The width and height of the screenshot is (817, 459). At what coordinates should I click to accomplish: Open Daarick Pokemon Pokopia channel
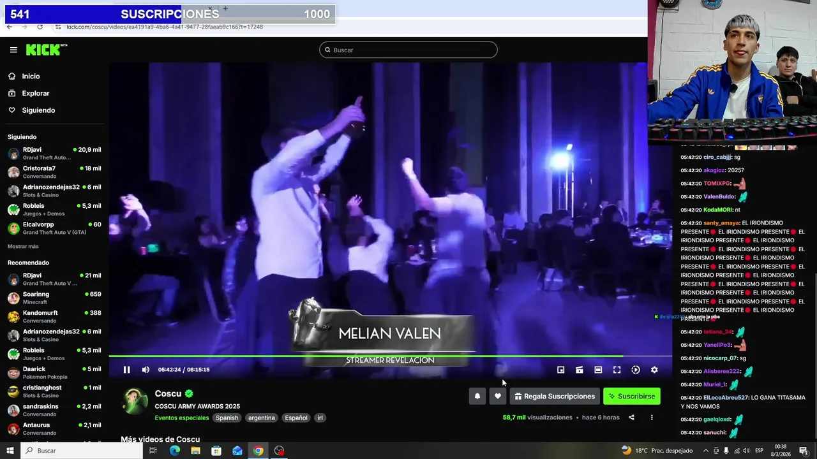tap(54, 372)
